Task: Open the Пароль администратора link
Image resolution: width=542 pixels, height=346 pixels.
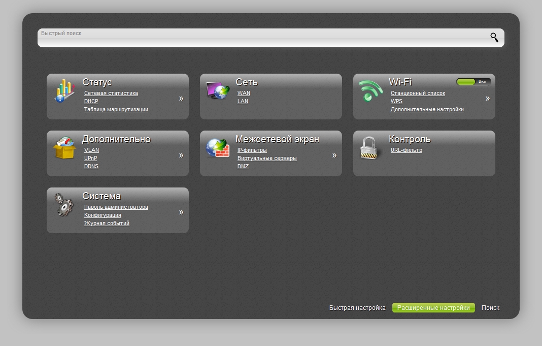Action: 116,207
